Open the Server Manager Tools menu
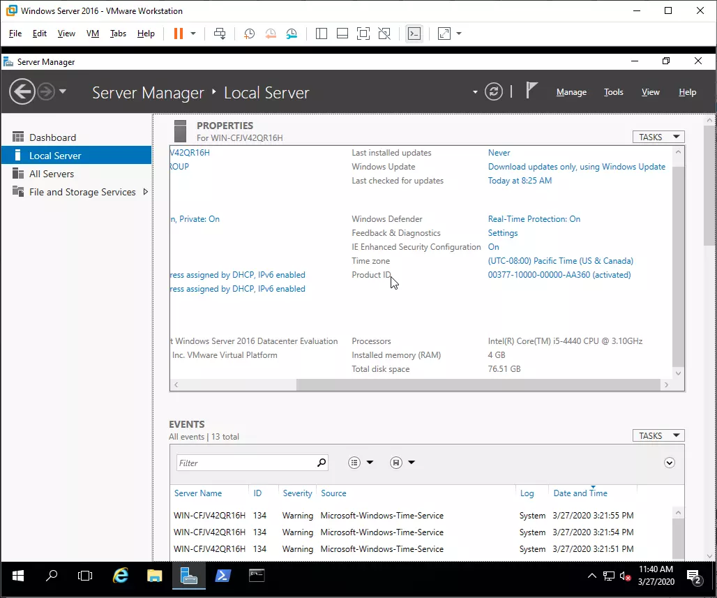 [x=614, y=92]
